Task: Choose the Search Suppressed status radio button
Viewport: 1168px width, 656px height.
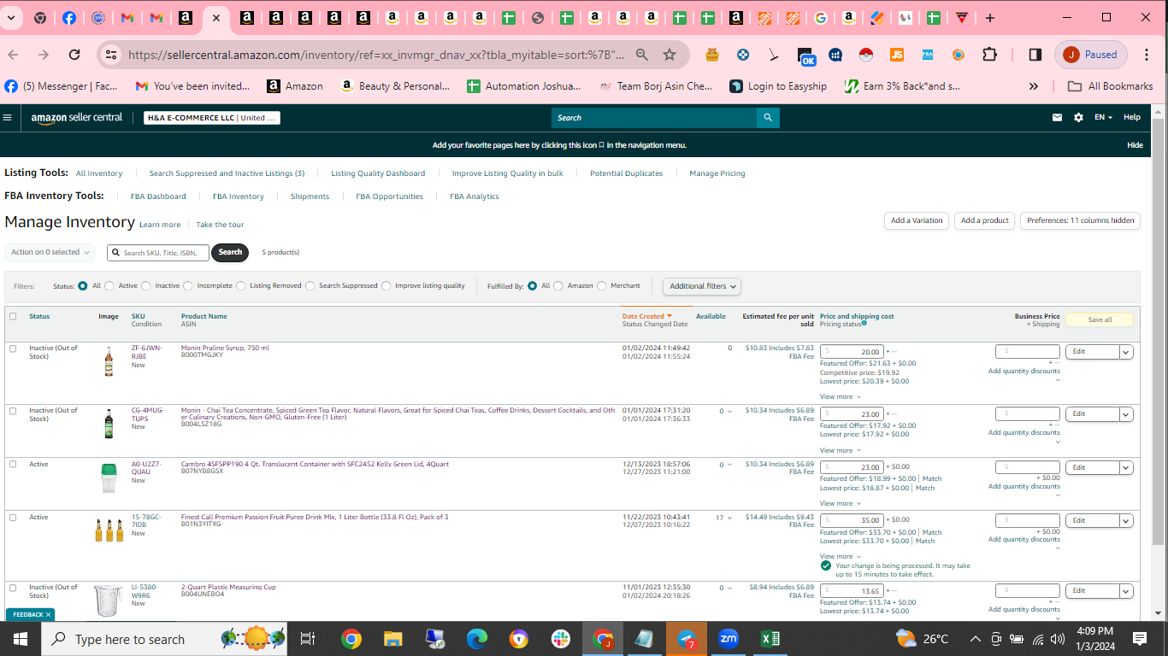Action: (310, 286)
